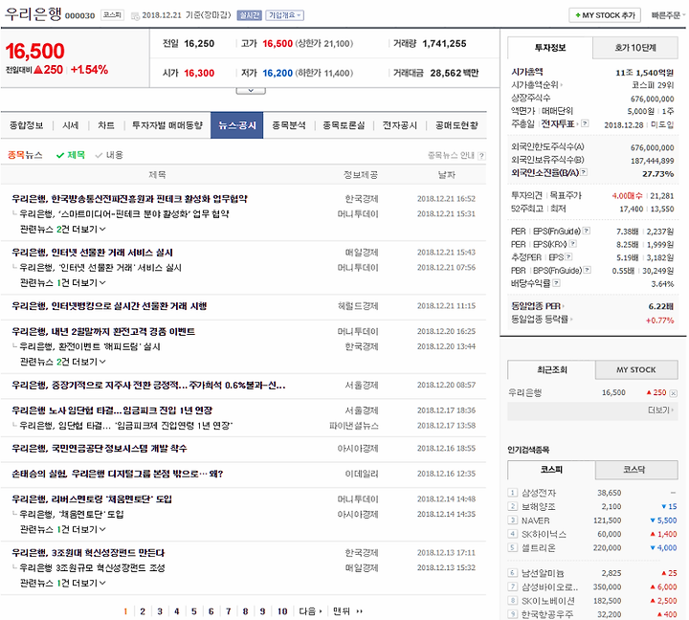Expand 관련뉴스 1건 더보기 under 리버스멘토링 article

click(62, 530)
